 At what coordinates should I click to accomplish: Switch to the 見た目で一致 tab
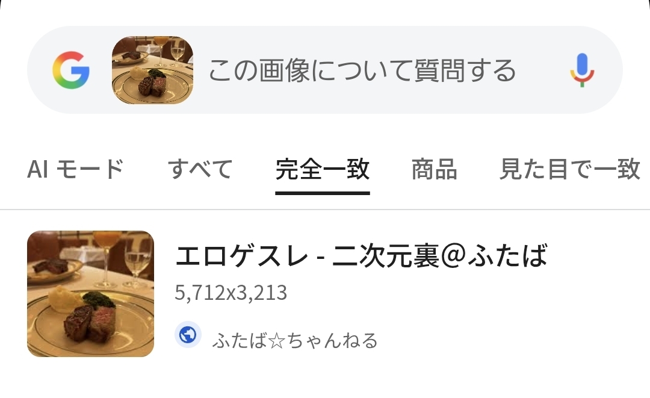570,169
